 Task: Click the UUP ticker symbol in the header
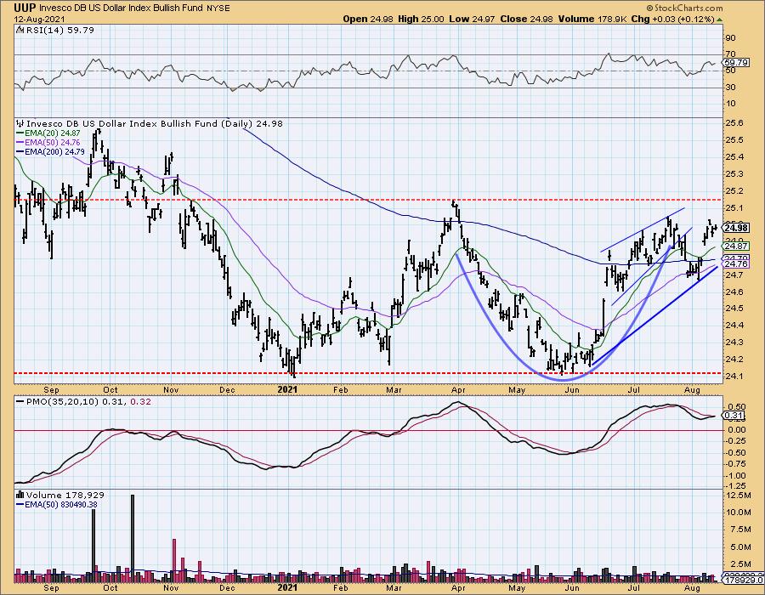[25, 8]
